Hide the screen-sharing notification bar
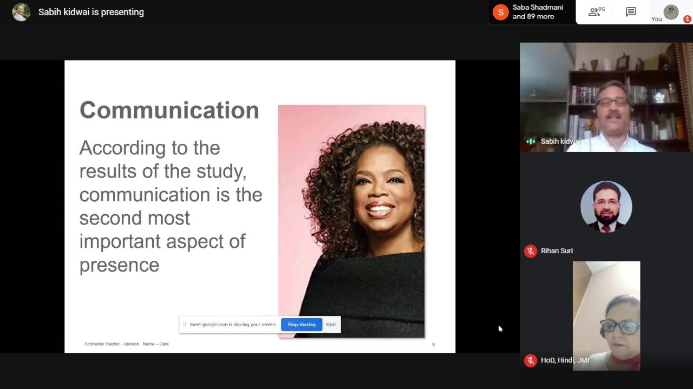693x389 pixels. [331, 325]
